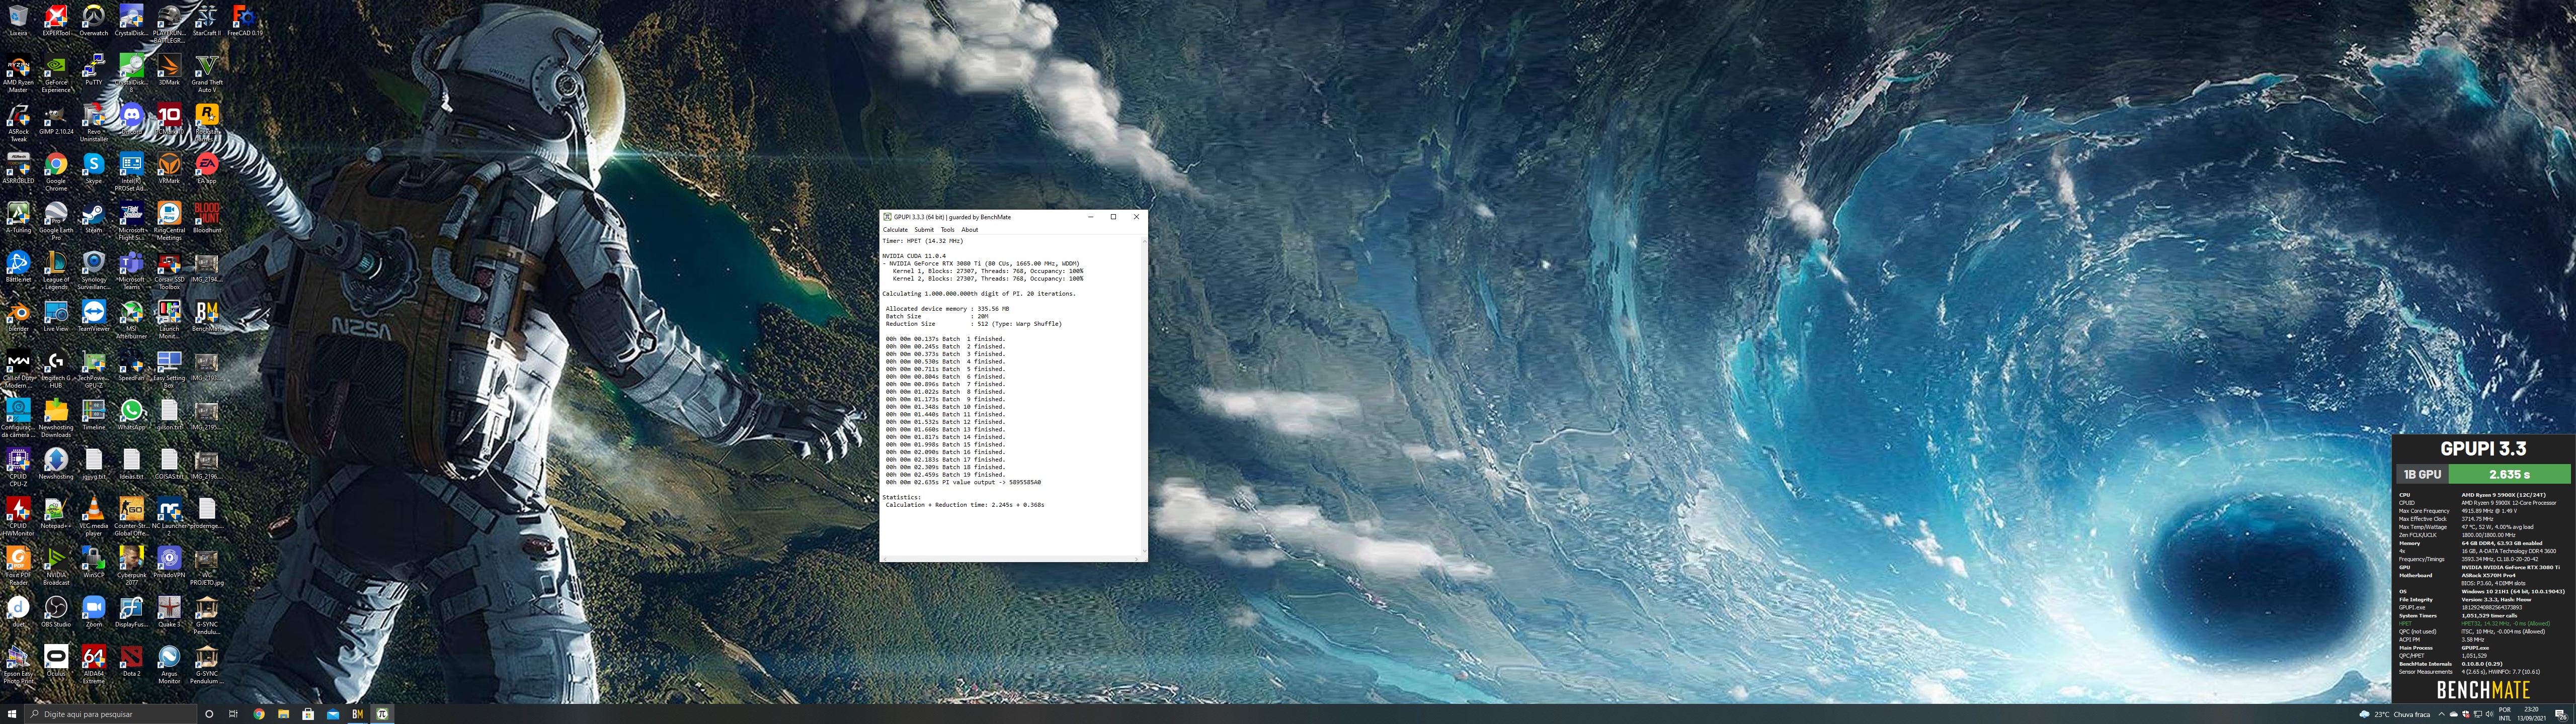Select the TeamViewer desktop icon
Viewport: 2576px width, 724px height.
pos(93,315)
